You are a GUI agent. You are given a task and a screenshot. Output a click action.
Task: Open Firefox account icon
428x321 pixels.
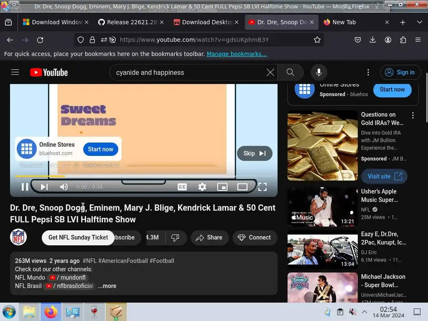[388, 40]
